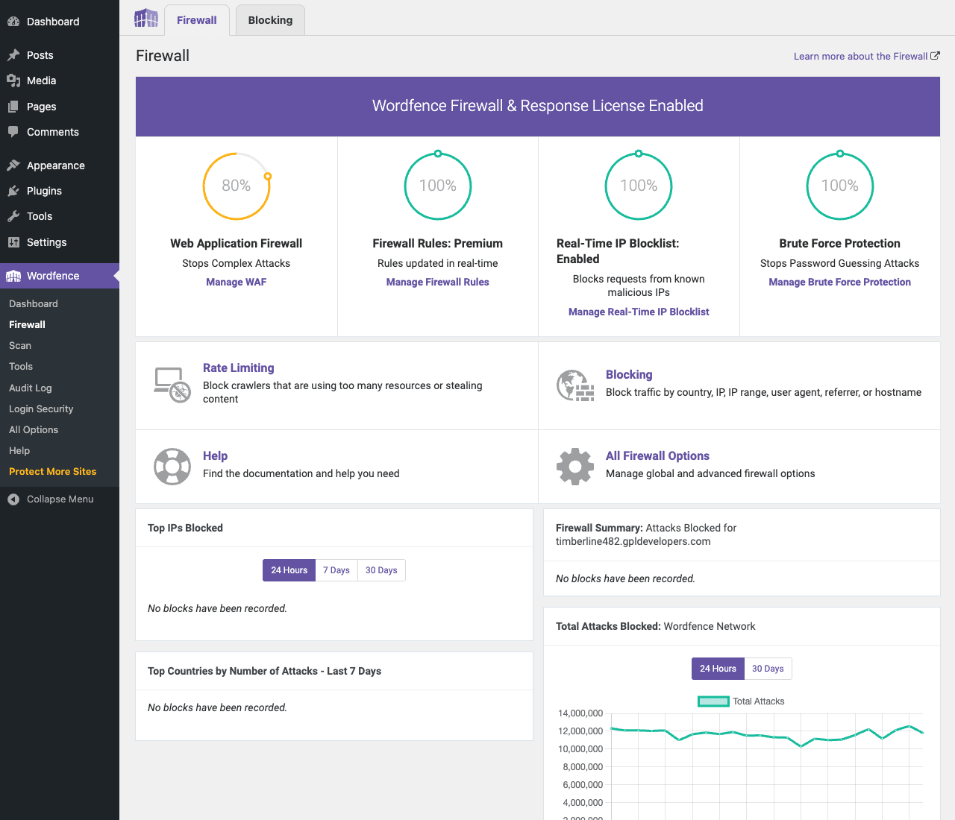
Task: Click Protect More Sites in sidebar
Action: (53, 471)
